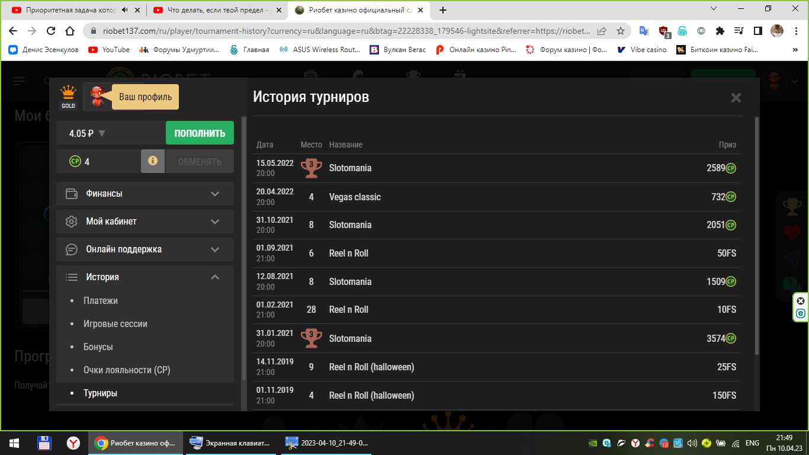809x455 pixels.
Task: Open the Chrome side panel icon
Action: pos(757,31)
